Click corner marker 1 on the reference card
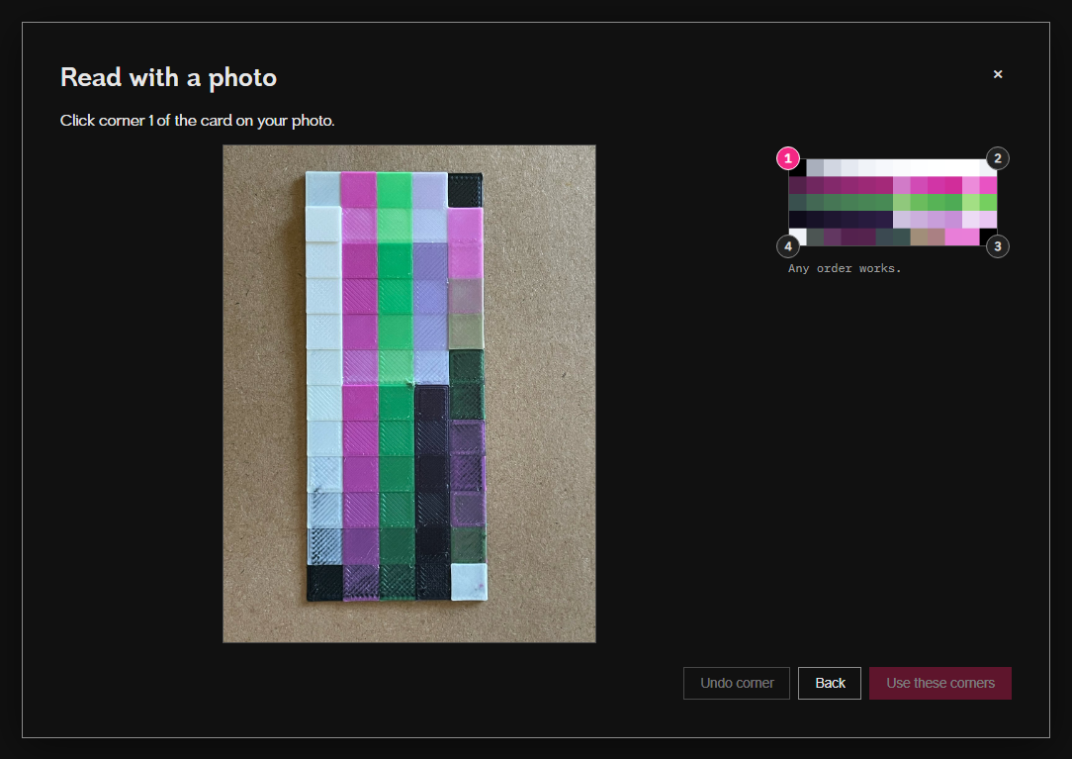Image resolution: width=1072 pixels, height=759 pixels. click(x=788, y=158)
